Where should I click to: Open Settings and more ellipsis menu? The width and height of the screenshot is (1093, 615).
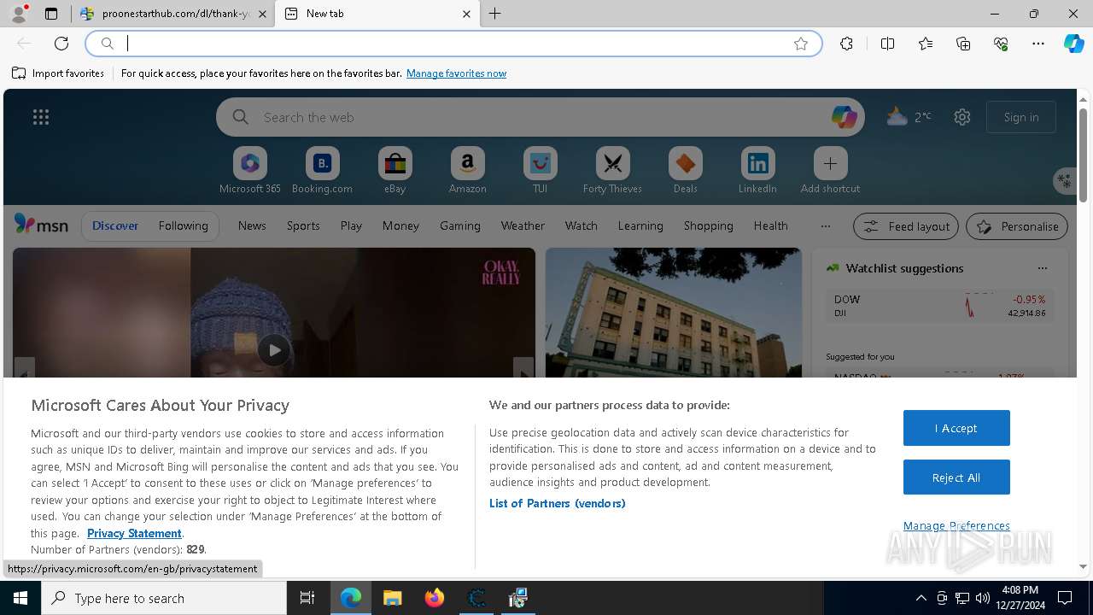click(x=1038, y=44)
